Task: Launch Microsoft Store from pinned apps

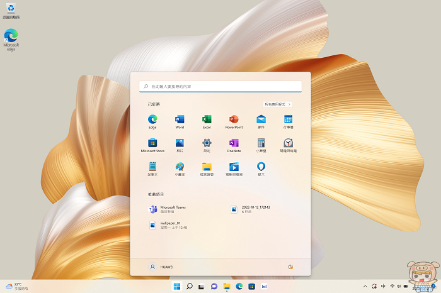Action: pyautogui.click(x=152, y=143)
